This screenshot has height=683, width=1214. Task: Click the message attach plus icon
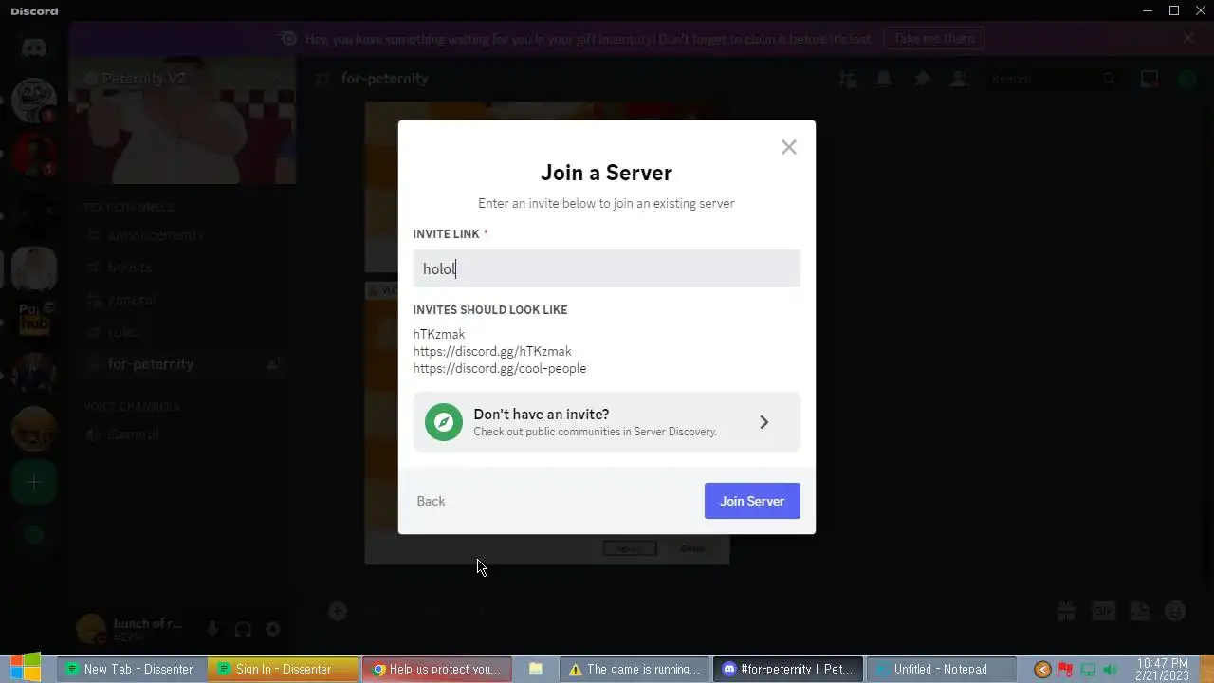pos(338,611)
